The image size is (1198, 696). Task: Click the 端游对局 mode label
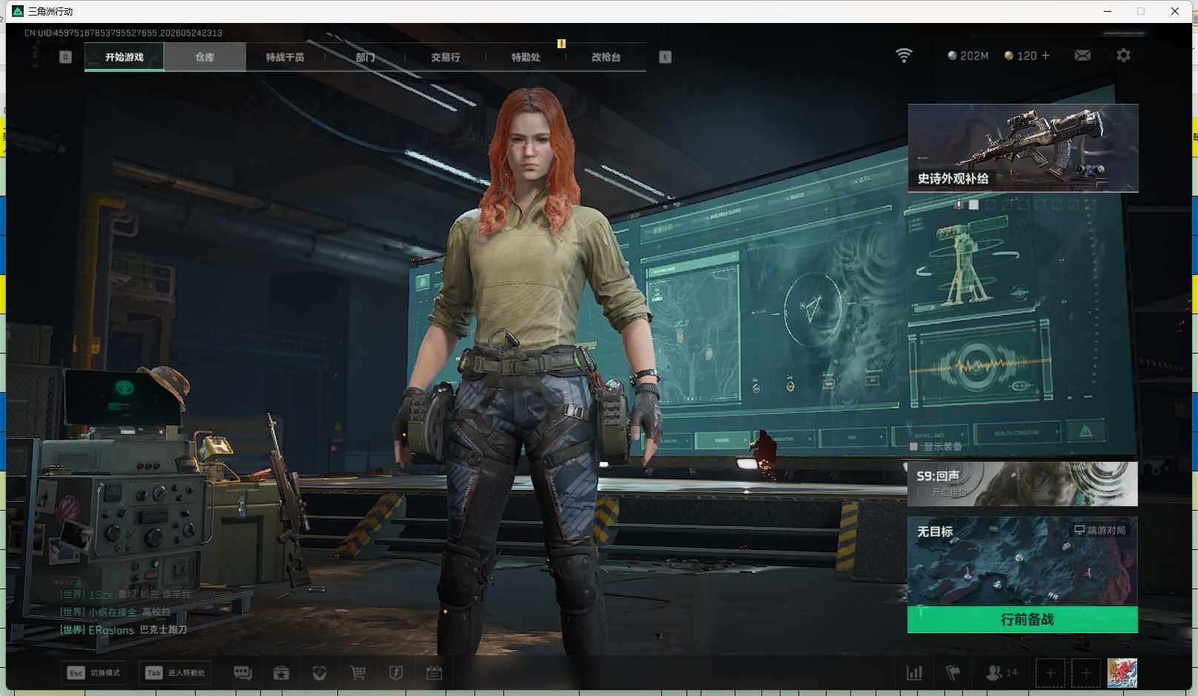click(x=1100, y=530)
